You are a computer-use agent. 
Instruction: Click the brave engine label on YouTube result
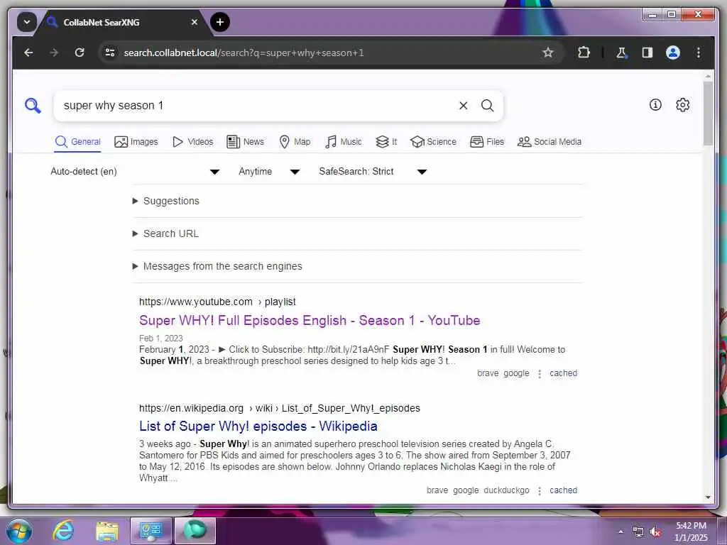(x=488, y=373)
